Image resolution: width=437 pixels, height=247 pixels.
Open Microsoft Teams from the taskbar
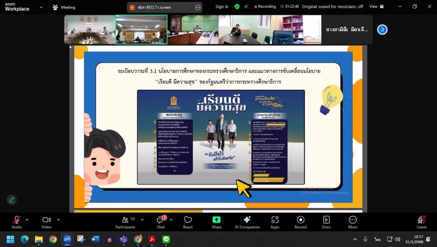click(x=123, y=239)
